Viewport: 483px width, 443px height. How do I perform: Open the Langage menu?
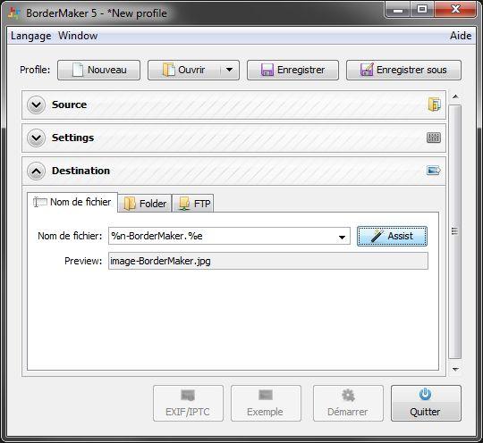click(x=31, y=36)
